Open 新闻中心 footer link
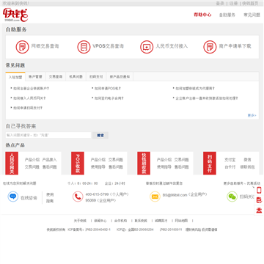Image resolution: width=264 pixels, height=264 pixels. tap(100, 221)
